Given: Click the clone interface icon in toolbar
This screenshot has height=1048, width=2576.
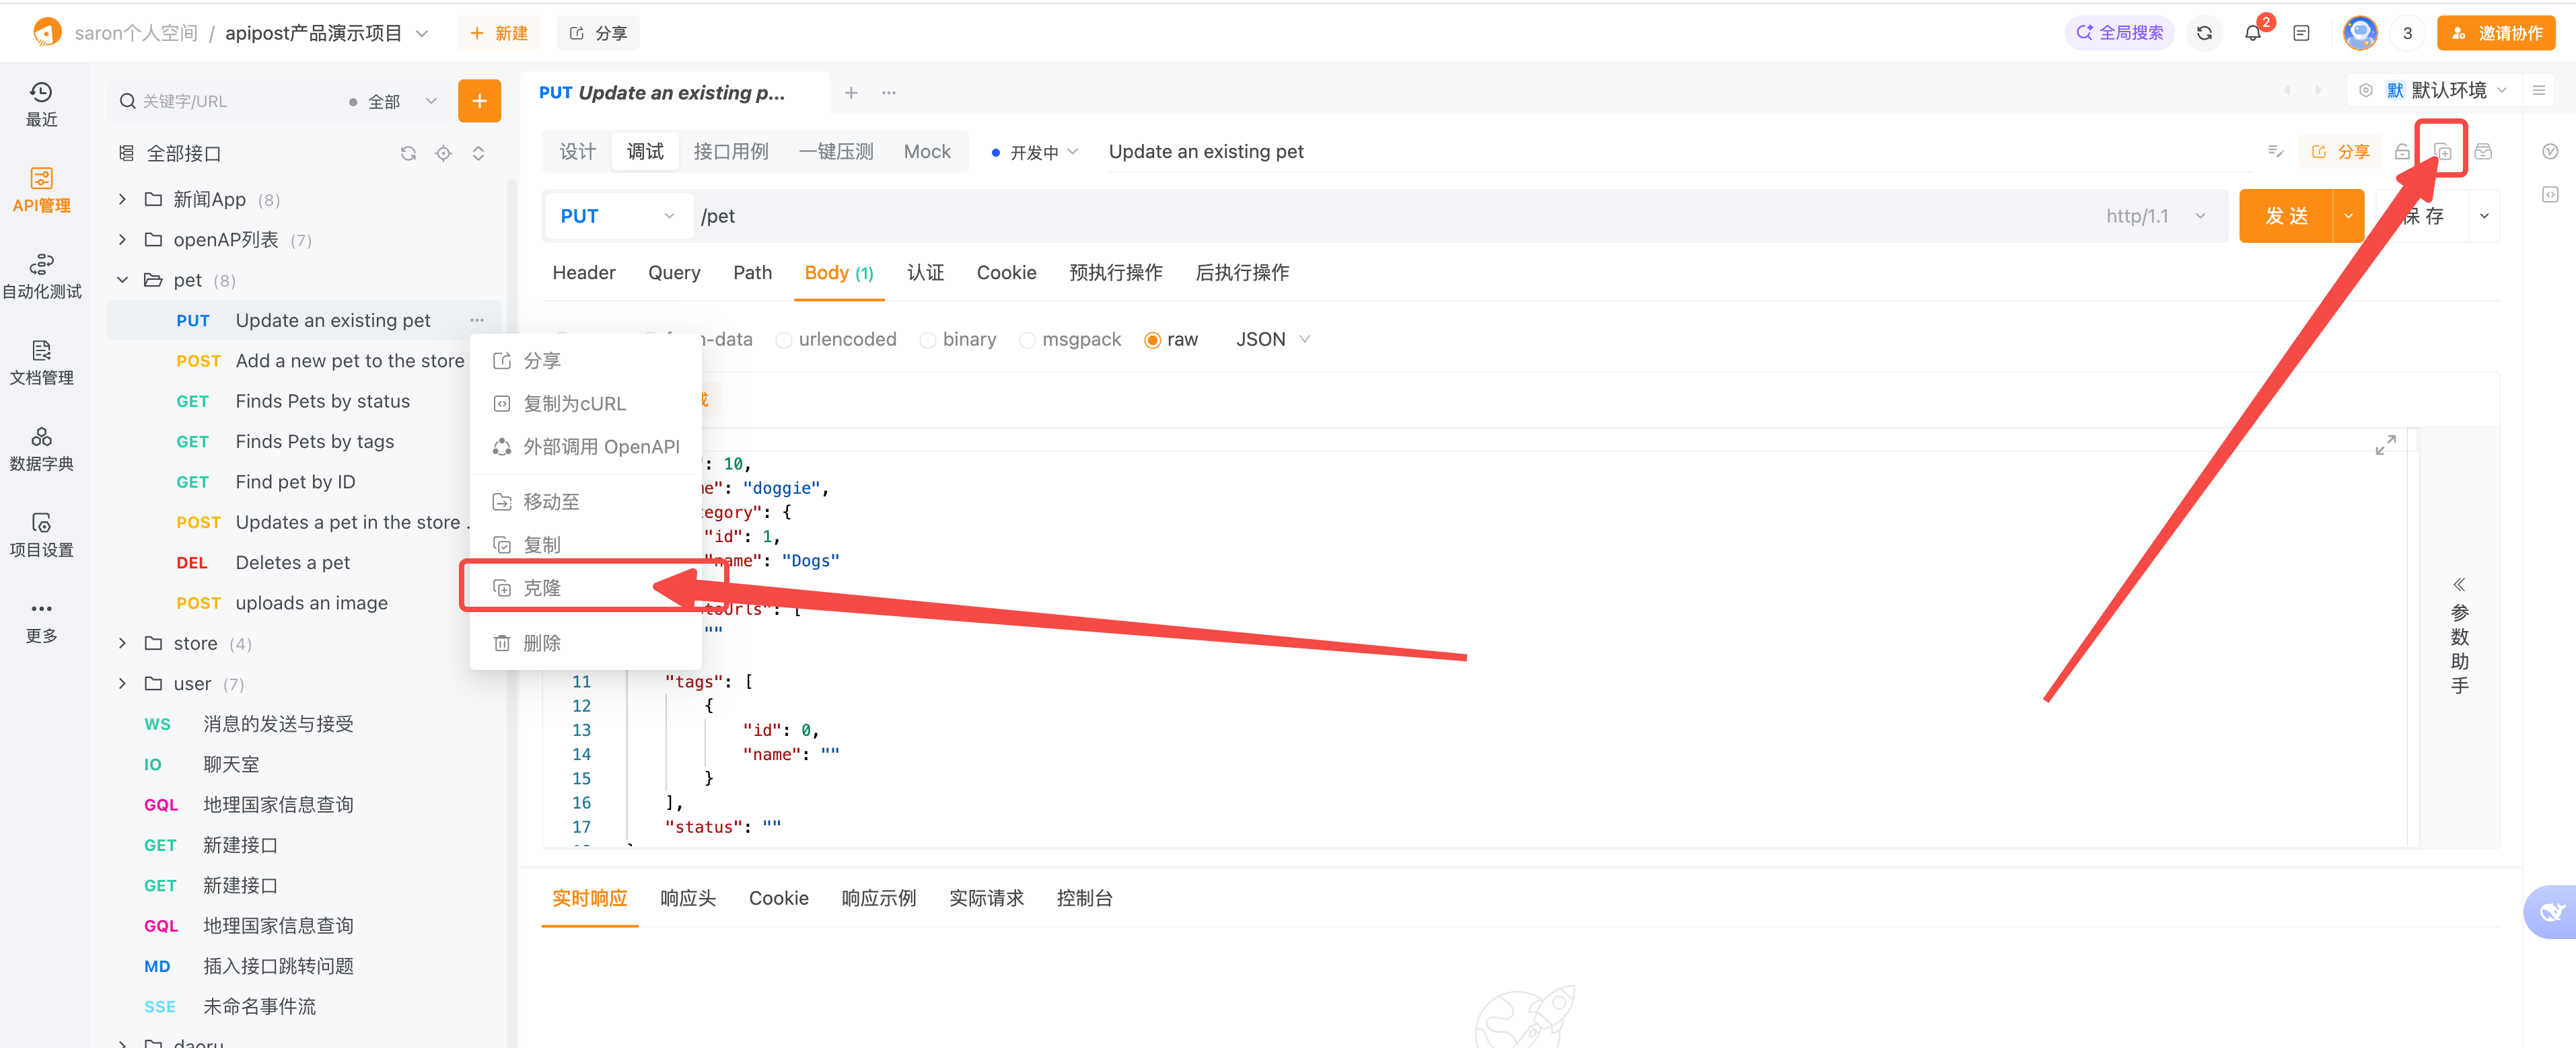Looking at the screenshot, I should [x=2442, y=151].
